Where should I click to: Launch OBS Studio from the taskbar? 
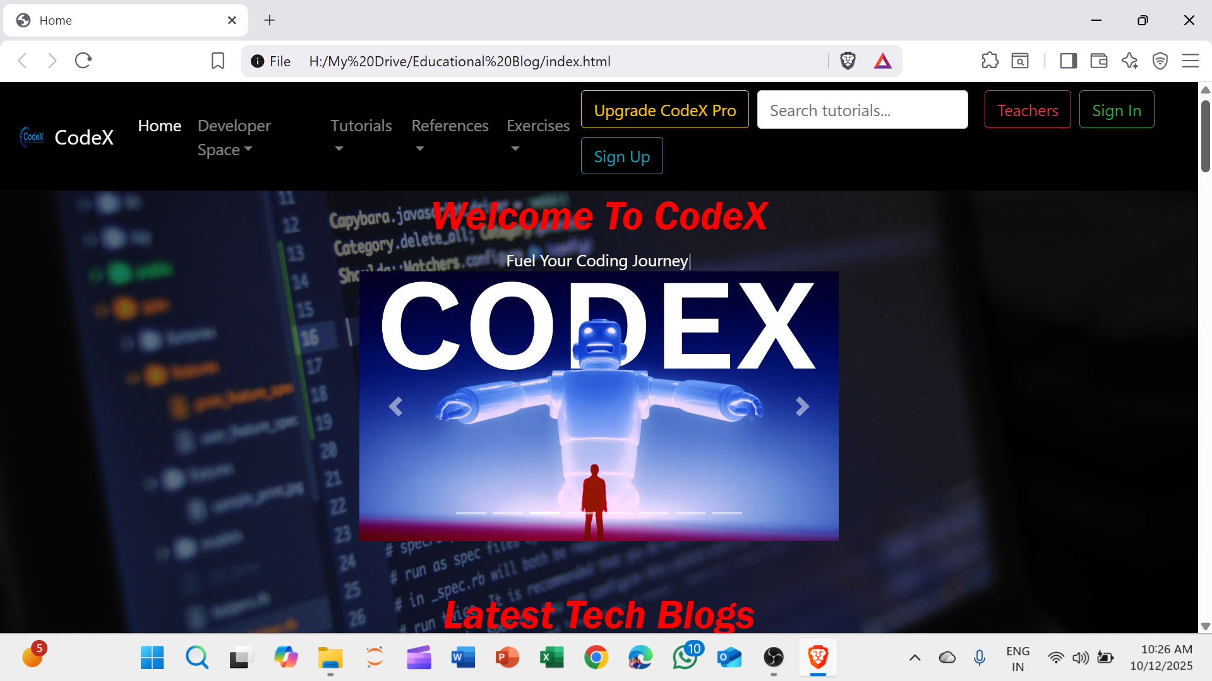pyautogui.click(x=773, y=657)
